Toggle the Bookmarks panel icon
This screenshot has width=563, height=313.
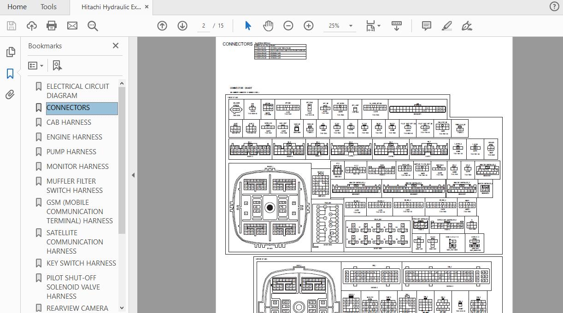click(x=10, y=73)
